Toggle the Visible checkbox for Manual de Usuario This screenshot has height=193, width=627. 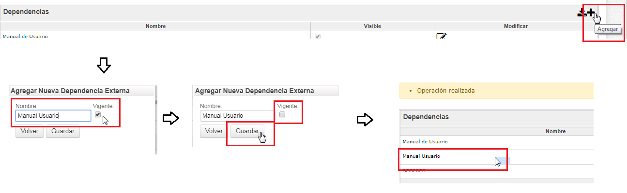coord(318,37)
